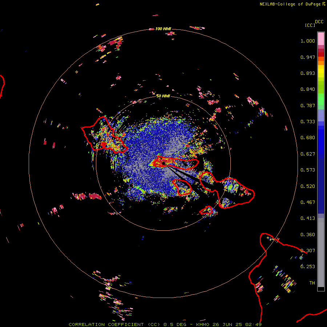Click the 50 NMI range ring label
The image size is (327, 327).
pos(163,96)
